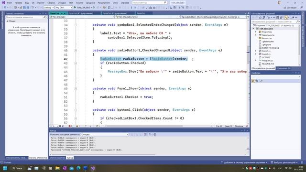
Task: Click the errors count red icon under the editor
Action: [70, 126]
